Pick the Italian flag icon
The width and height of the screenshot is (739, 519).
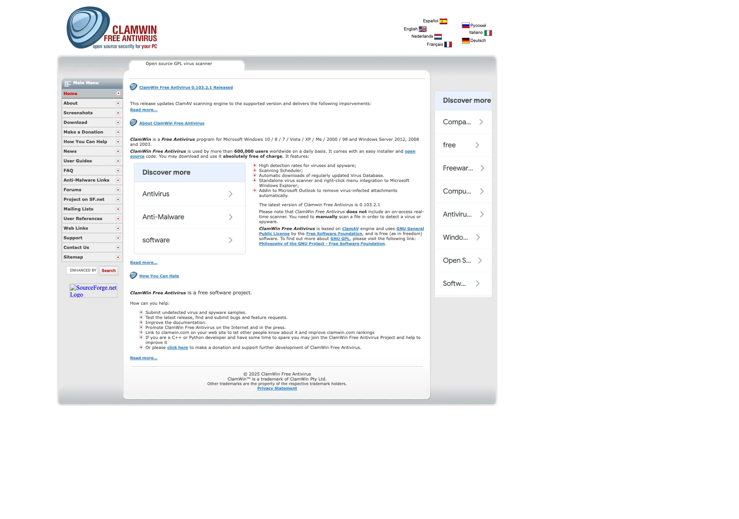tap(488, 33)
